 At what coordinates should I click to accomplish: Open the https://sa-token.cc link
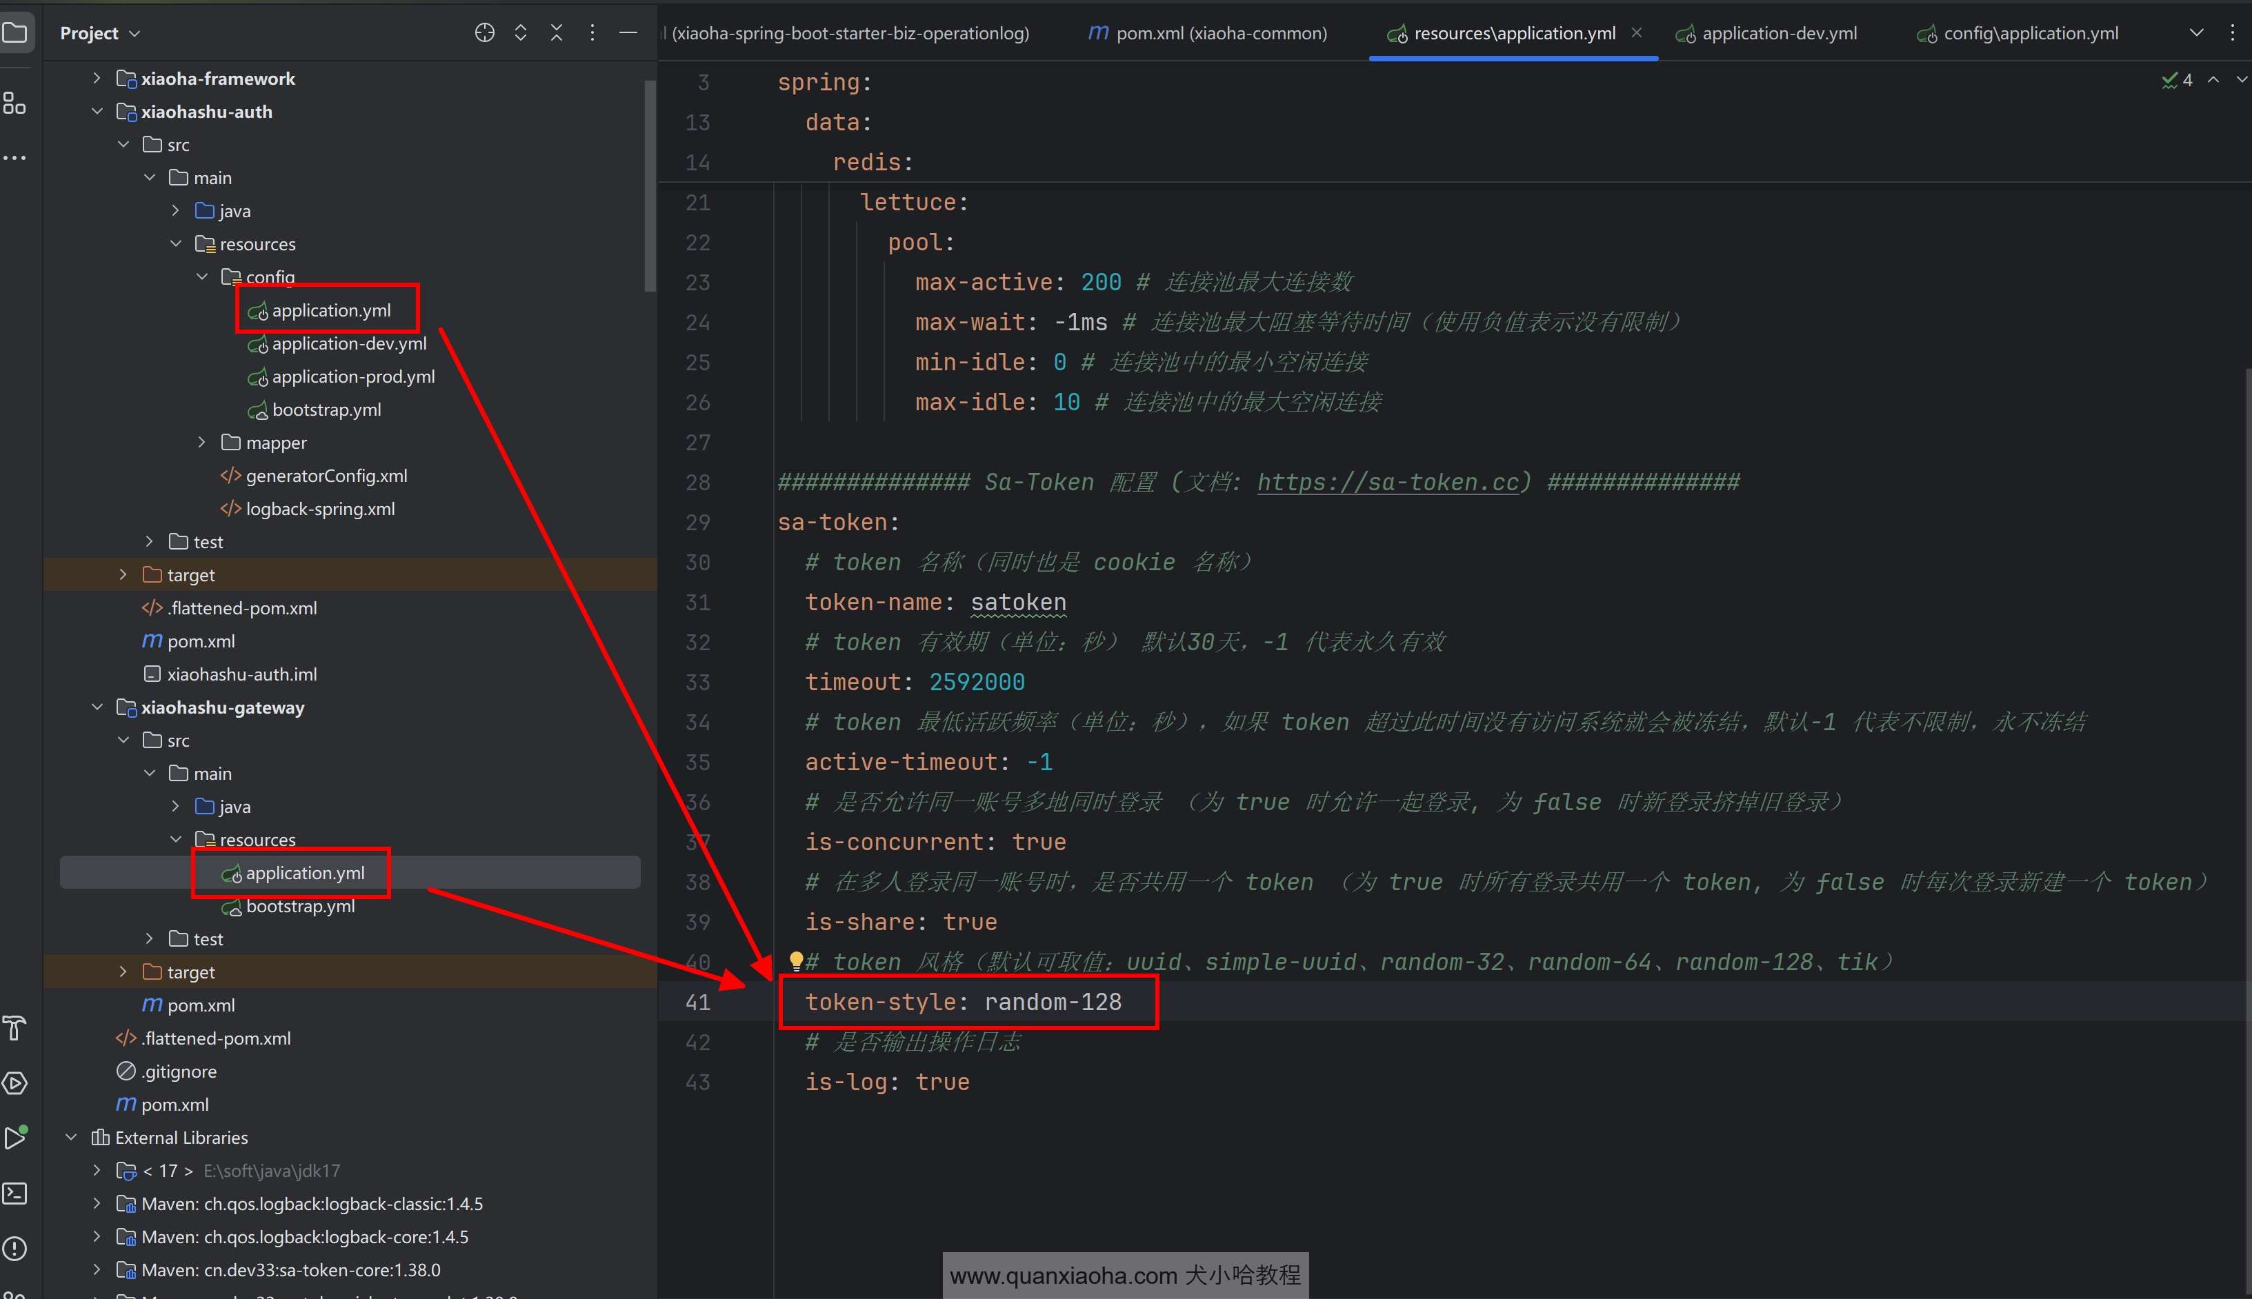tap(1388, 483)
